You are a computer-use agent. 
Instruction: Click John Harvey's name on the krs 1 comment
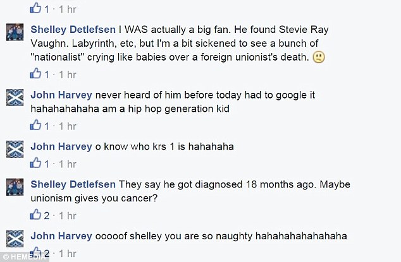coord(61,146)
